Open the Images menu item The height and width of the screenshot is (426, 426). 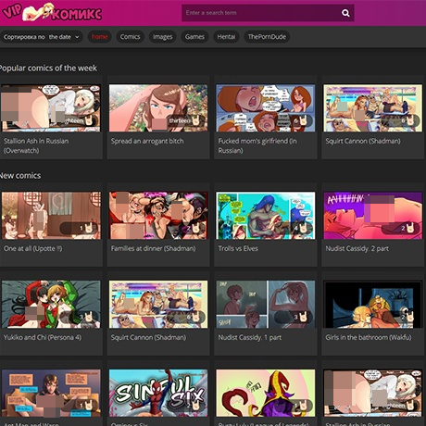(x=163, y=37)
